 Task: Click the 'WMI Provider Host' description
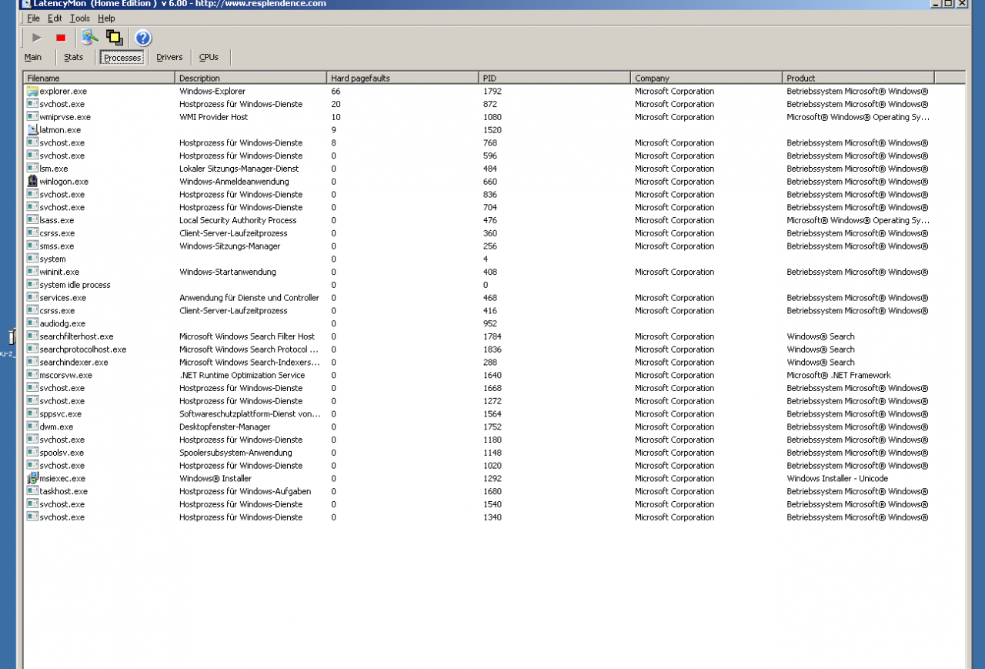click(213, 117)
